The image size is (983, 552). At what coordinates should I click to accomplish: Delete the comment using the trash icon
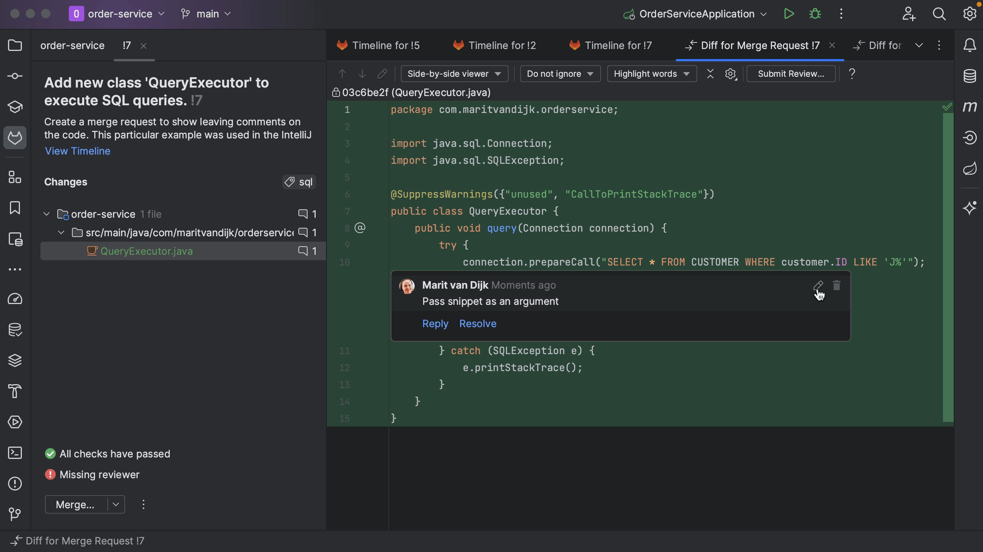coord(836,286)
